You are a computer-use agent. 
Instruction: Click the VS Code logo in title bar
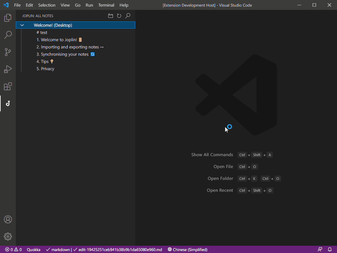[x=6, y=5]
